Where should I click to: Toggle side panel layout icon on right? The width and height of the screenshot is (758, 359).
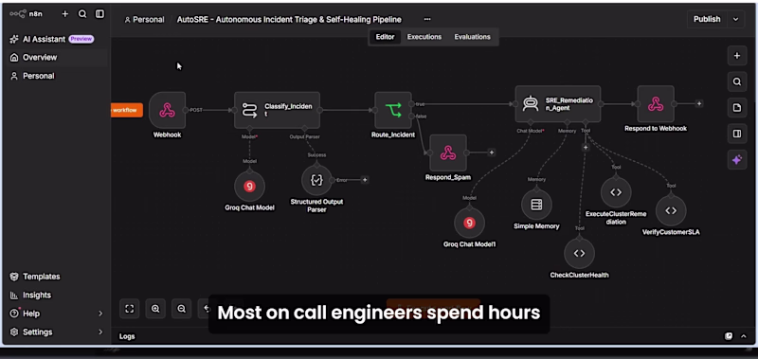click(737, 134)
